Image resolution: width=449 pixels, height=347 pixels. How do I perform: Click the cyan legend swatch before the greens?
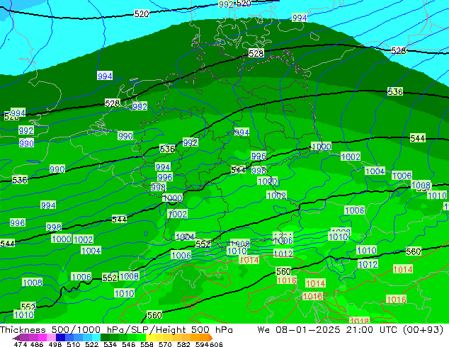[96, 338]
